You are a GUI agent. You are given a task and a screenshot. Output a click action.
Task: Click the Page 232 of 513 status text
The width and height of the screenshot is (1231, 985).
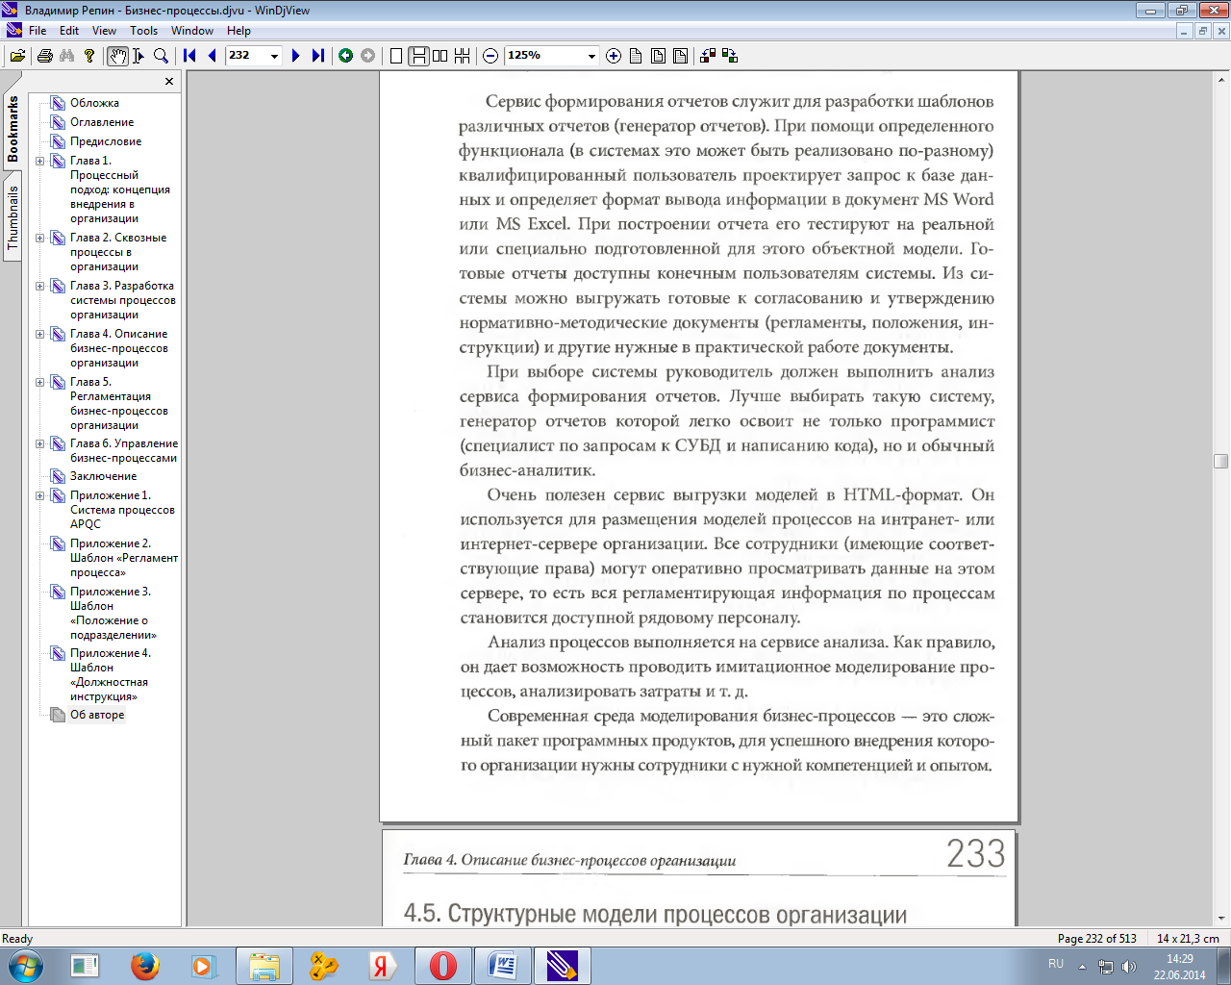[x=1096, y=939]
